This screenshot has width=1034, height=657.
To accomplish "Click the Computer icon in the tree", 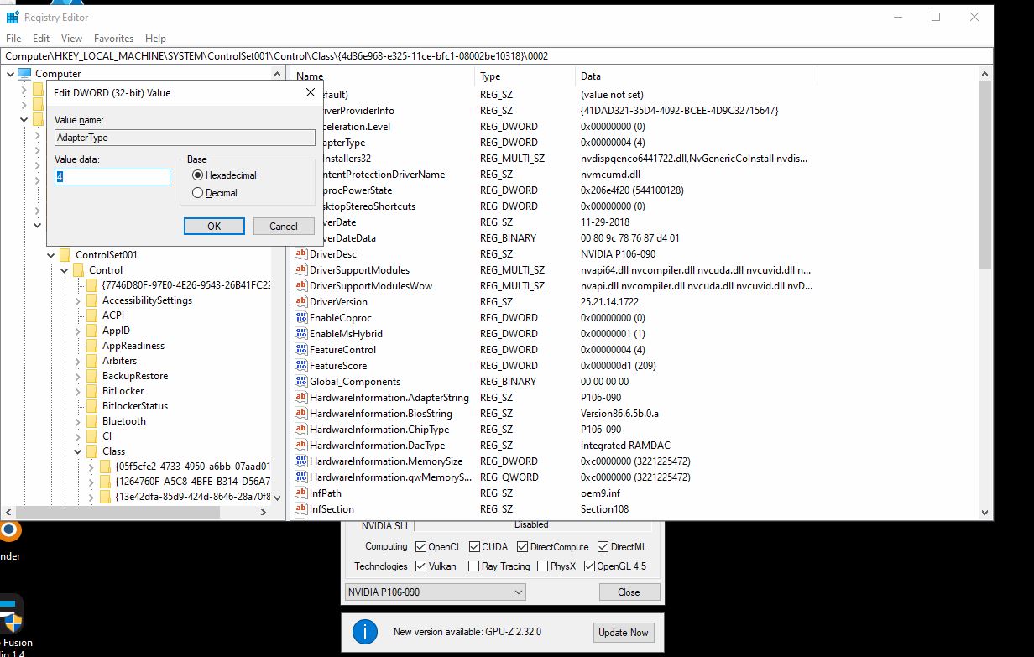I will coord(23,74).
